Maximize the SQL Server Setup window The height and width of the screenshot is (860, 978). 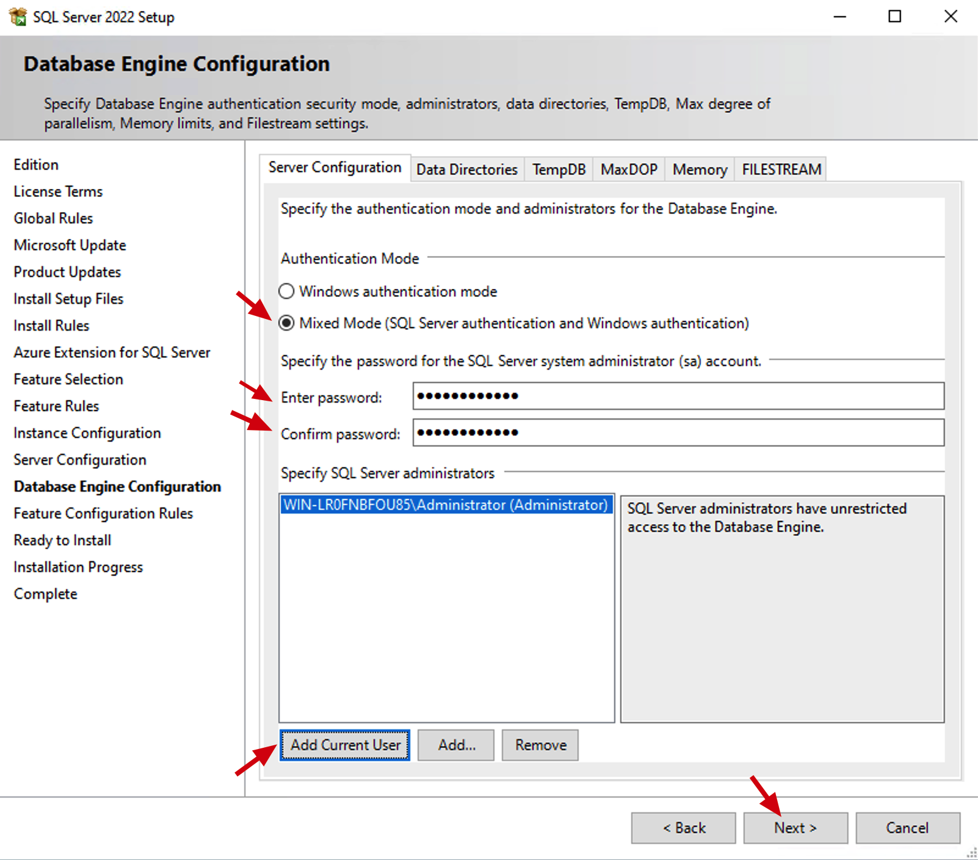click(x=895, y=17)
